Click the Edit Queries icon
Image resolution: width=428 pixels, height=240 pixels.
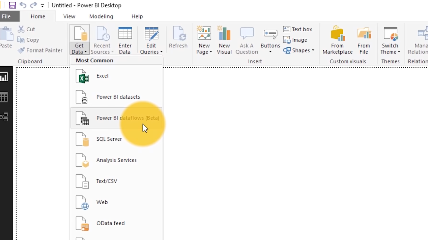(151, 34)
